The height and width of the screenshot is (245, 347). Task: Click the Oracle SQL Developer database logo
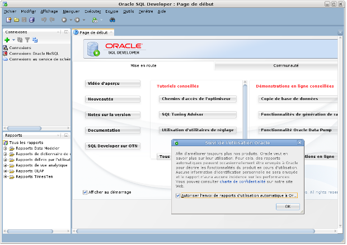[x=93, y=49]
